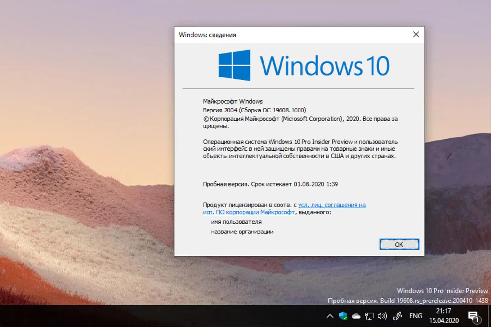
Task: Open network settings via Ethernet tray icon
Action: [369, 316]
